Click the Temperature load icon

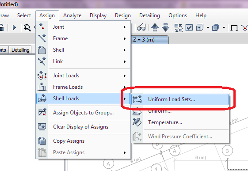[137, 122]
